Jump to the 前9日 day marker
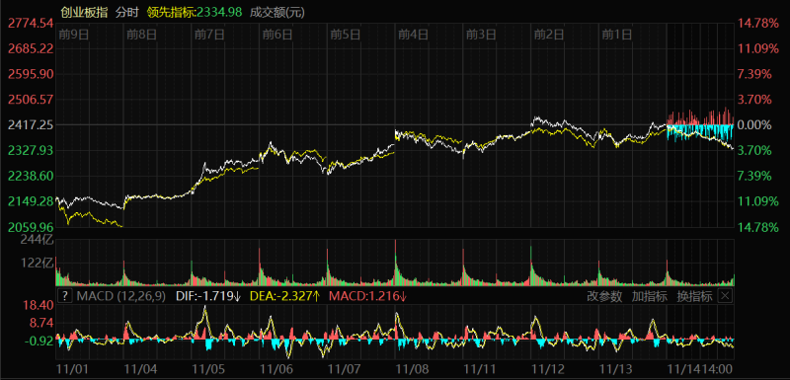The height and width of the screenshot is (380, 790). click(74, 35)
